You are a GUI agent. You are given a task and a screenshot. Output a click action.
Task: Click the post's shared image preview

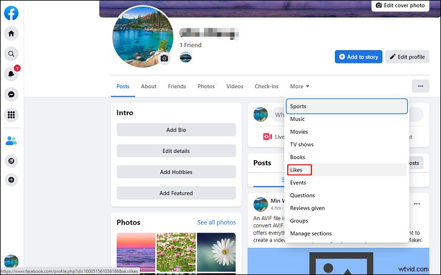coord(339,260)
